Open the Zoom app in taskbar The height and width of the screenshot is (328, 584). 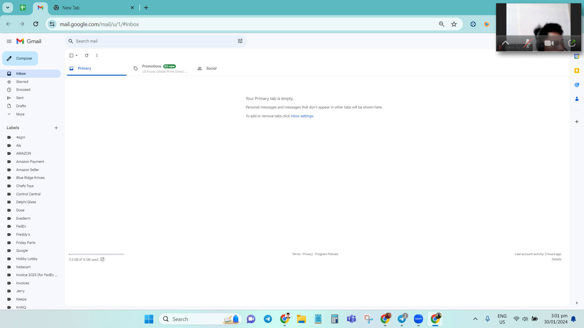pos(419,319)
